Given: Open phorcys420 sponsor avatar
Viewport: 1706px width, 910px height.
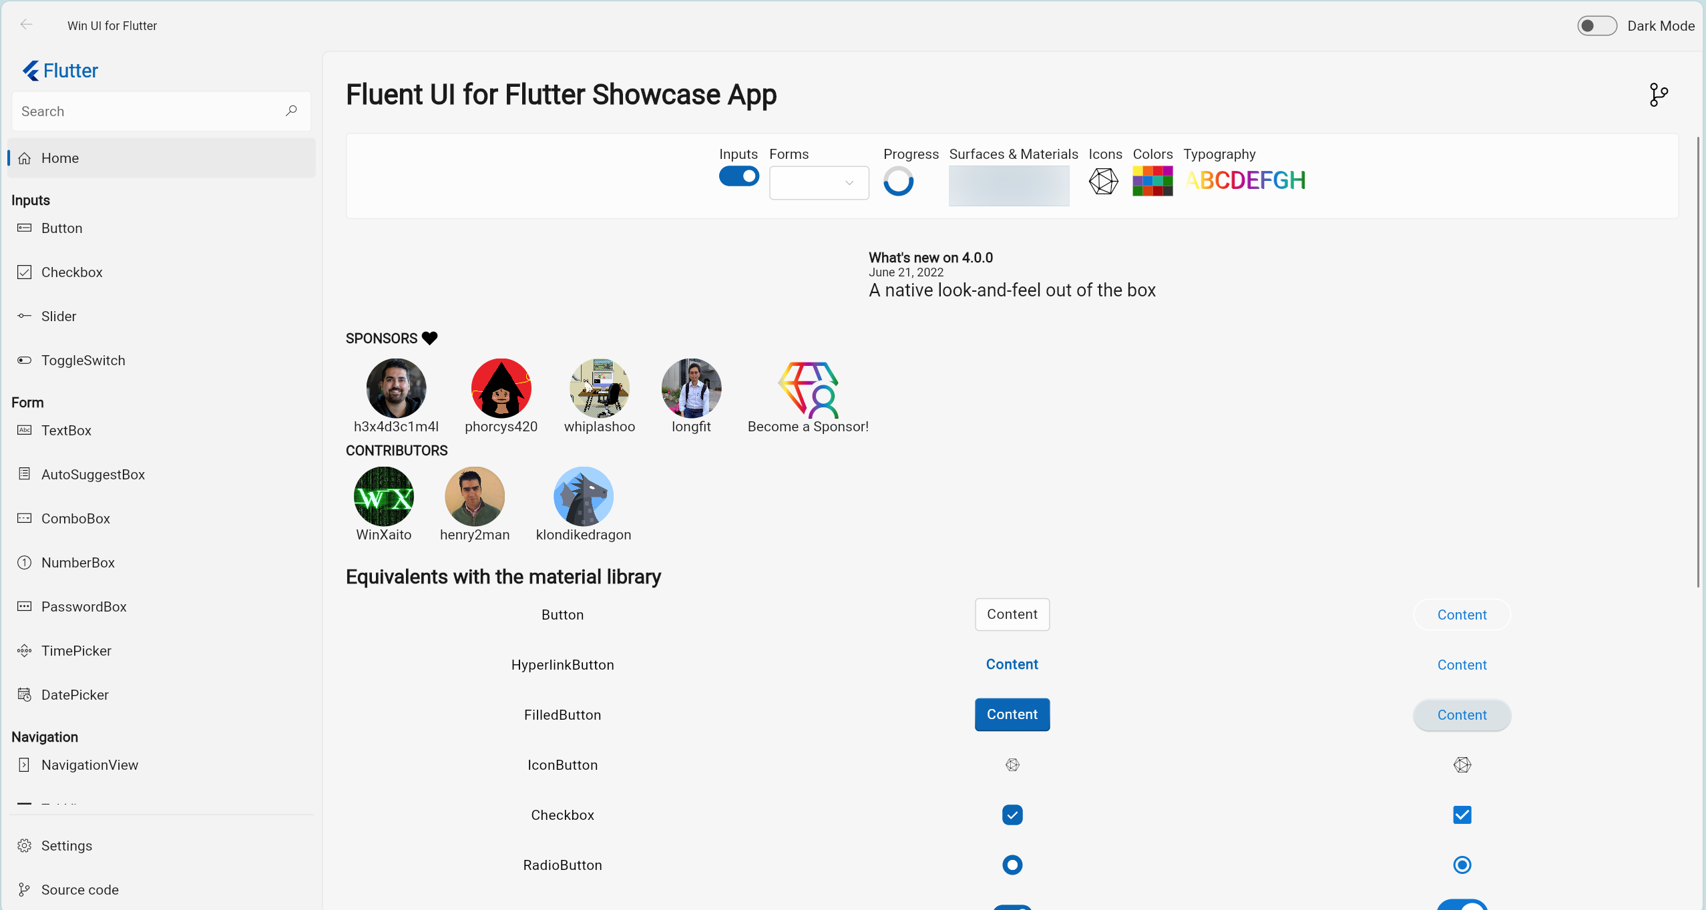Looking at the screenshot, I should pos(501,388).
